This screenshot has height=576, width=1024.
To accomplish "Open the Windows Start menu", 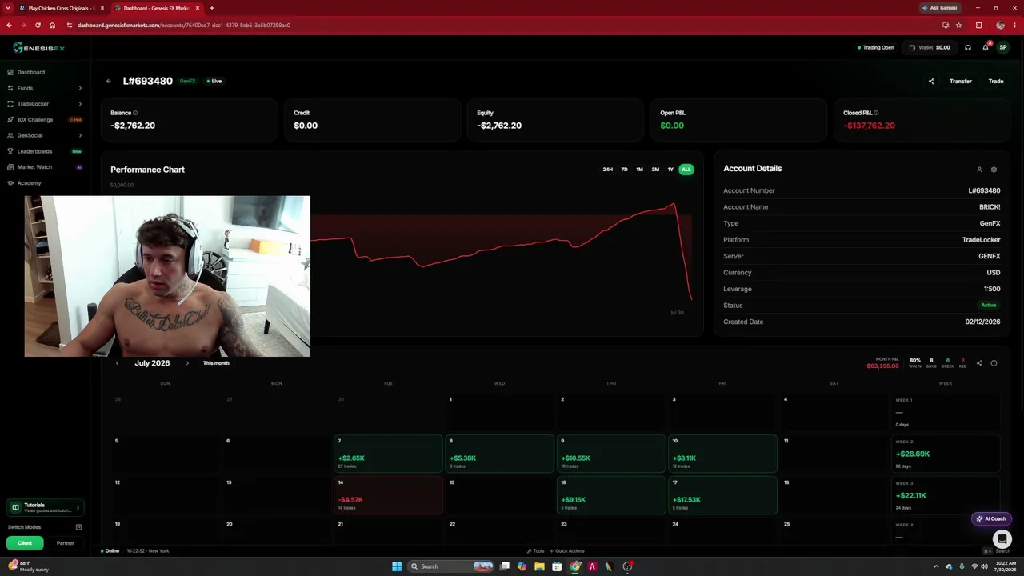I will pyautogui.click(x=397, y=566).
